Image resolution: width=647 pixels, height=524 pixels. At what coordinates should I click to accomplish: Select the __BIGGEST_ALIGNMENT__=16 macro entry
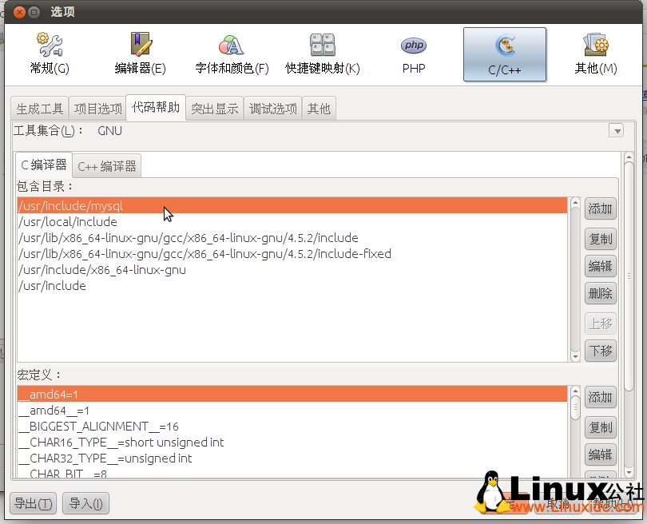point(98,427)
